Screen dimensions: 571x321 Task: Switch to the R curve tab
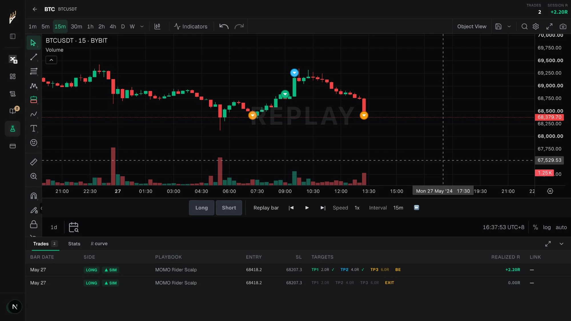(x=99, y=244)
